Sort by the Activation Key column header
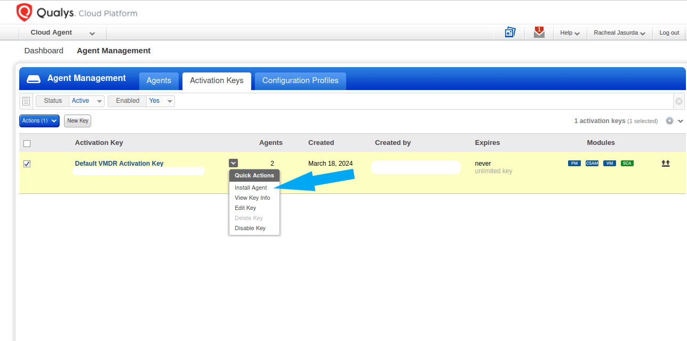The height and width of the screenshot is (341, 687). [x=99, y=143]
